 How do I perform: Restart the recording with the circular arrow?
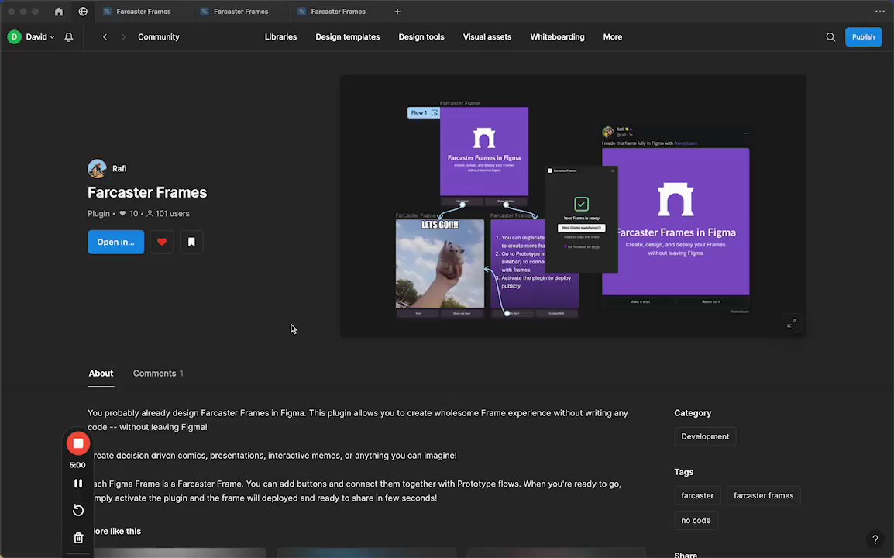click(x=78, y=510)
